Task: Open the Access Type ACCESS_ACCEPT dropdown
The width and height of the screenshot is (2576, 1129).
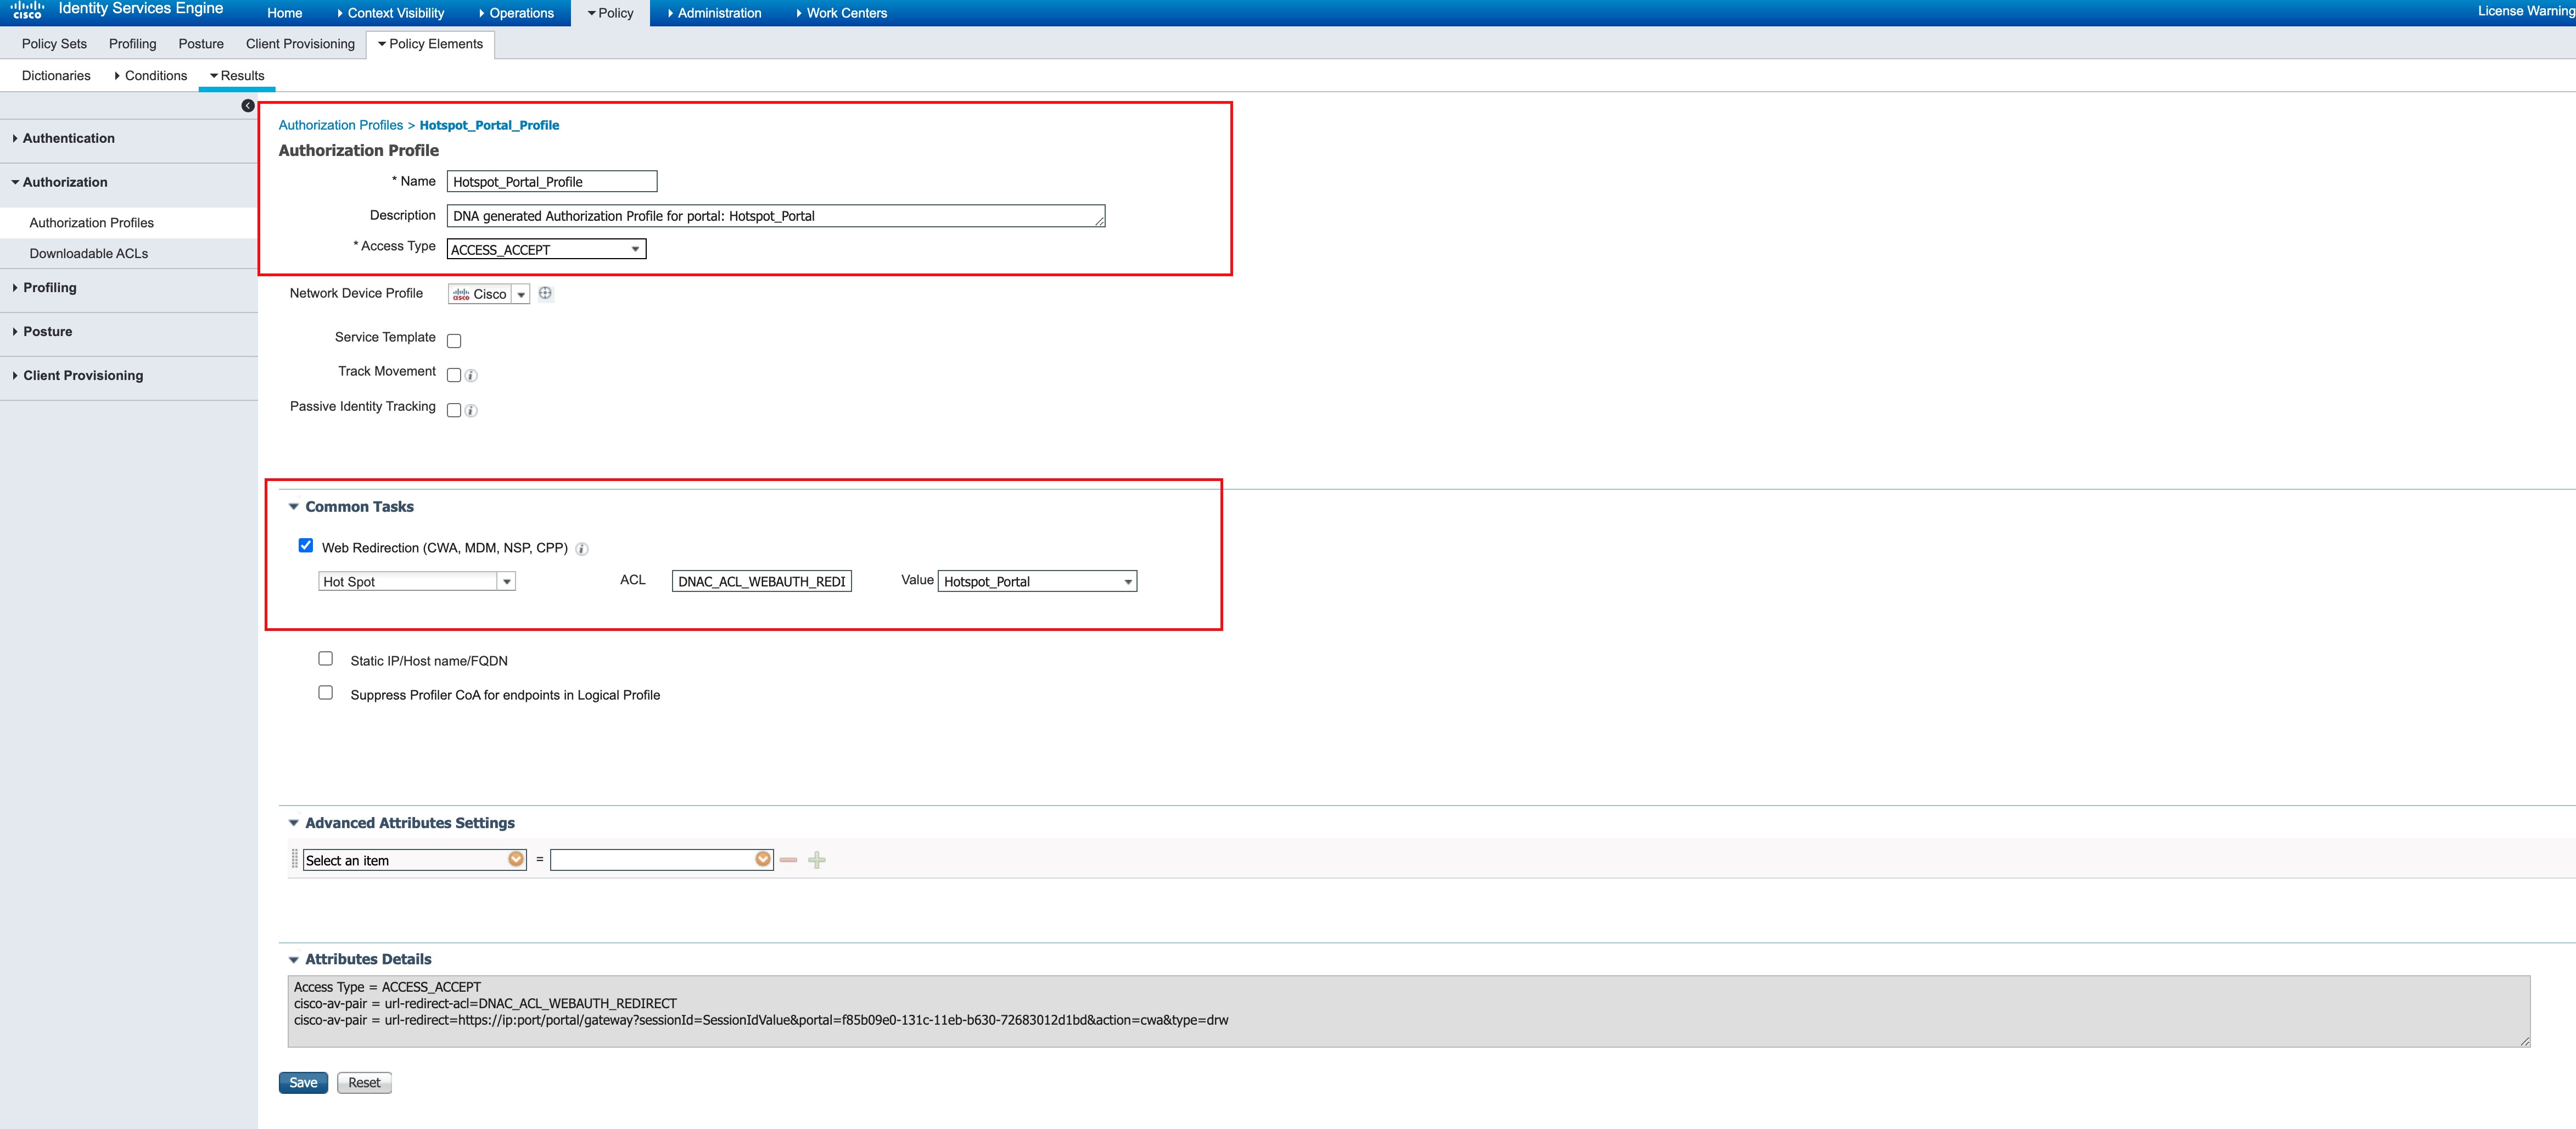Action: [546, 250]
